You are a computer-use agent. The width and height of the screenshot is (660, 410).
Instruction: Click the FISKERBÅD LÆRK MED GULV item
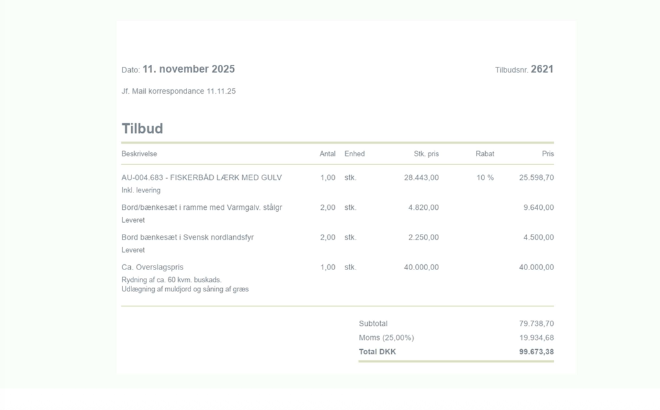click(x=201, y=177)
